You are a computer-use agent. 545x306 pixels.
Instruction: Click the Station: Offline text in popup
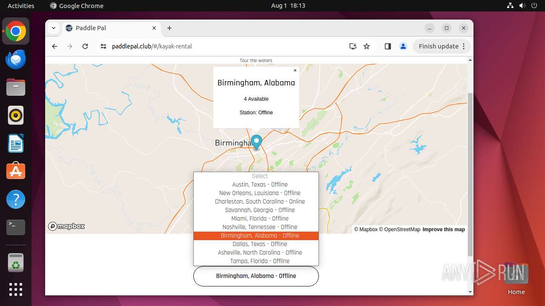(256, 113)
